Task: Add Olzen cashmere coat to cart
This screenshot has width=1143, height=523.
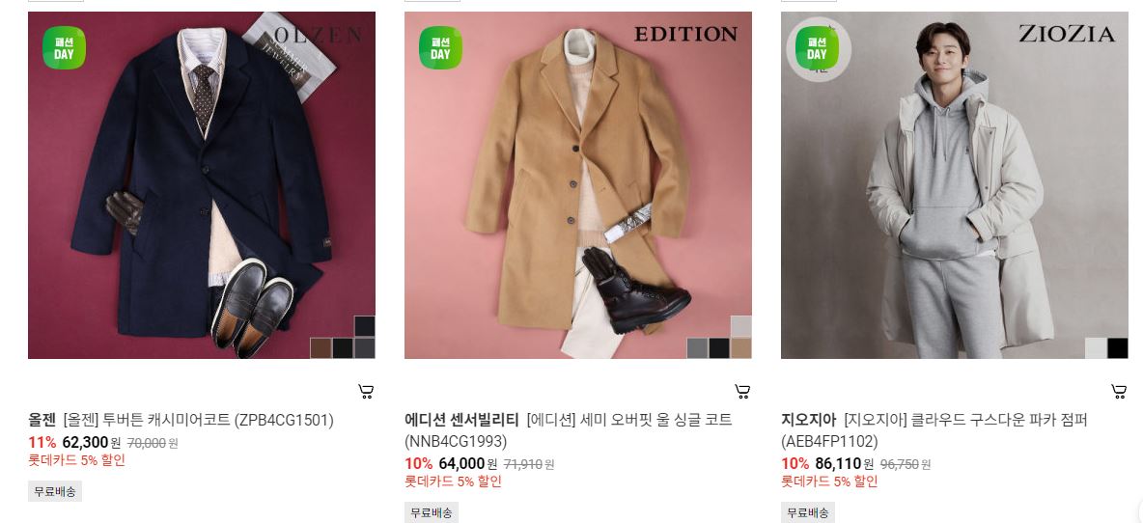Action: click(366, 392)
